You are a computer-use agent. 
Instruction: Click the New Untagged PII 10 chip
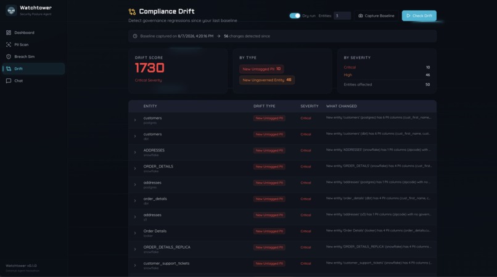click(261, 69)
